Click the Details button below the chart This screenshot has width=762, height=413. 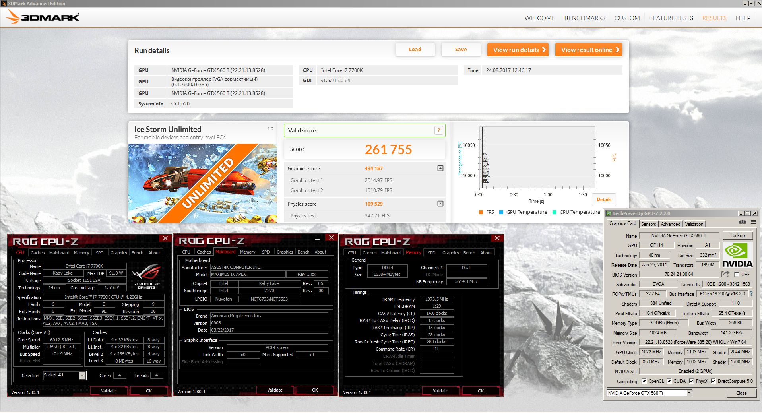tap(604, 200)
